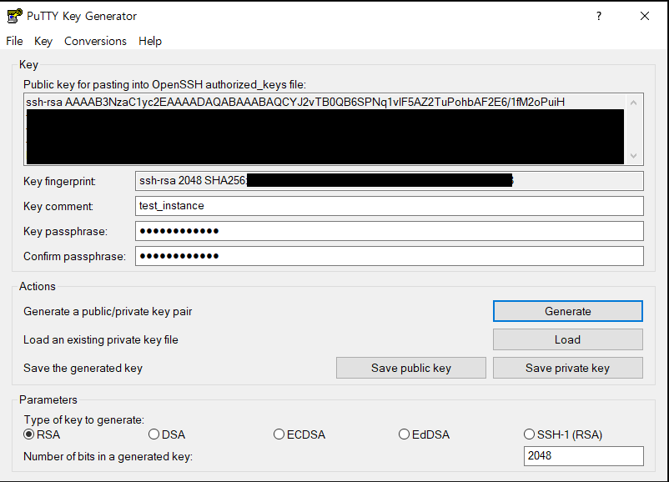Viewport: 669px width, 482px height.
Task: Open the File menu
Action: [14, 41]
